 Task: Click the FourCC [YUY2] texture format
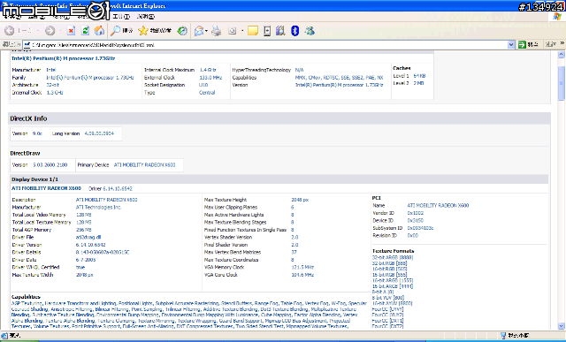(x=387, y=315)
